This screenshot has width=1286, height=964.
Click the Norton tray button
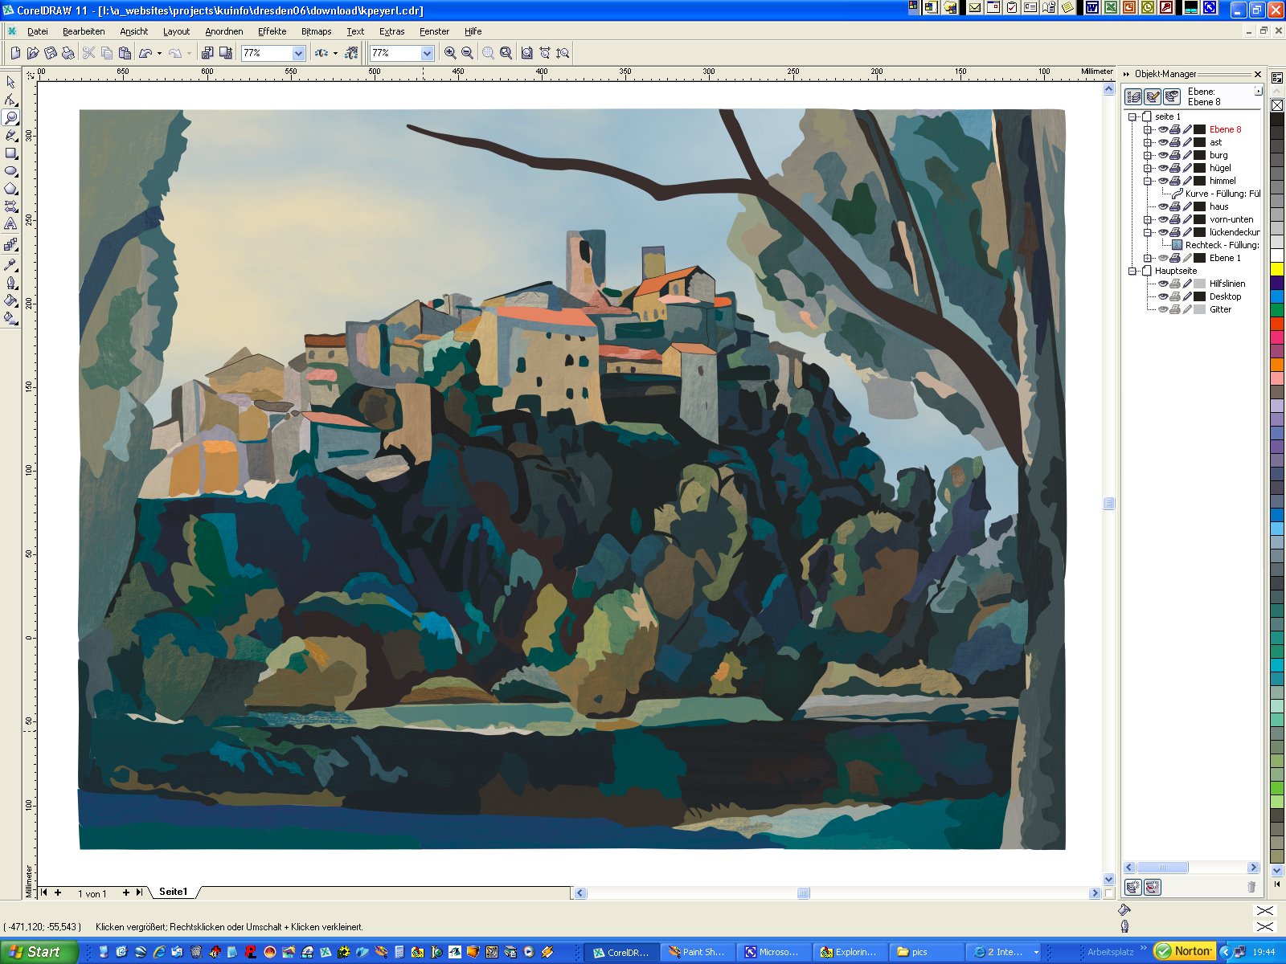[1184, 951]
